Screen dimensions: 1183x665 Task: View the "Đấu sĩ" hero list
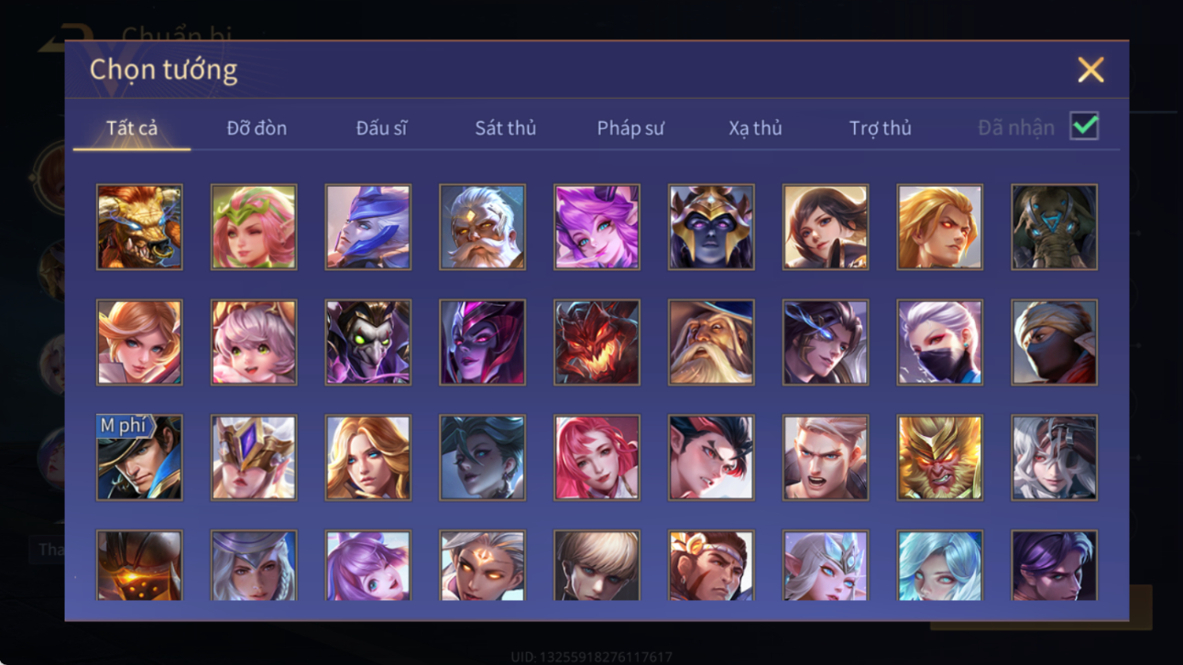(x=381, y=128)
